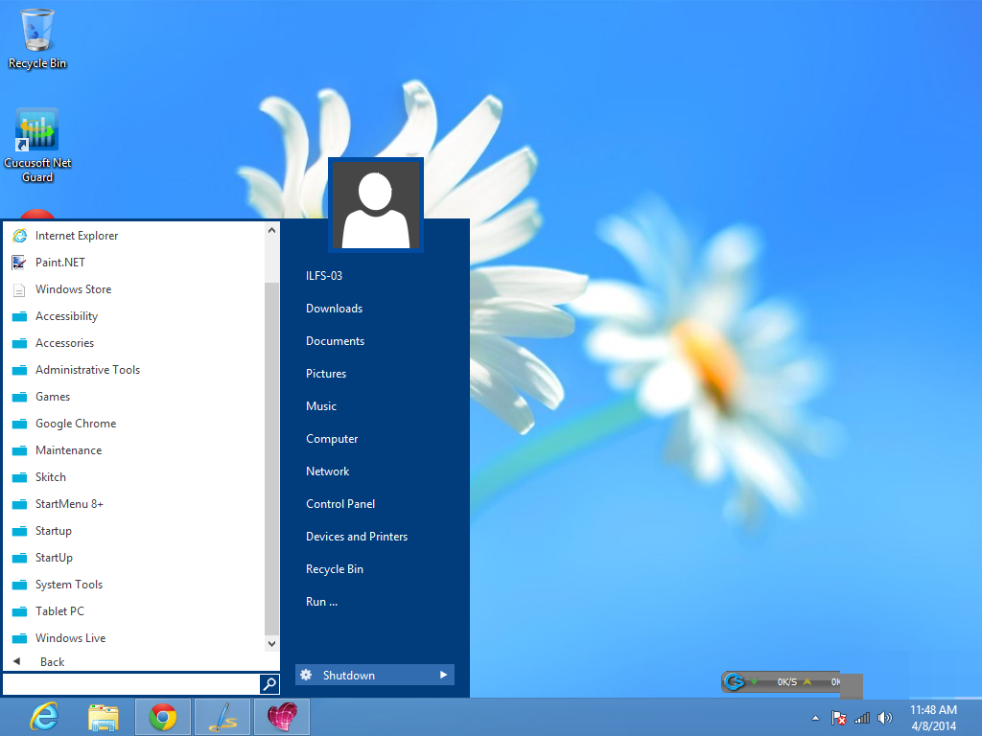Click the Back button in programs list
Viewport: 982px width, 736px height.
tap(52, 662)
